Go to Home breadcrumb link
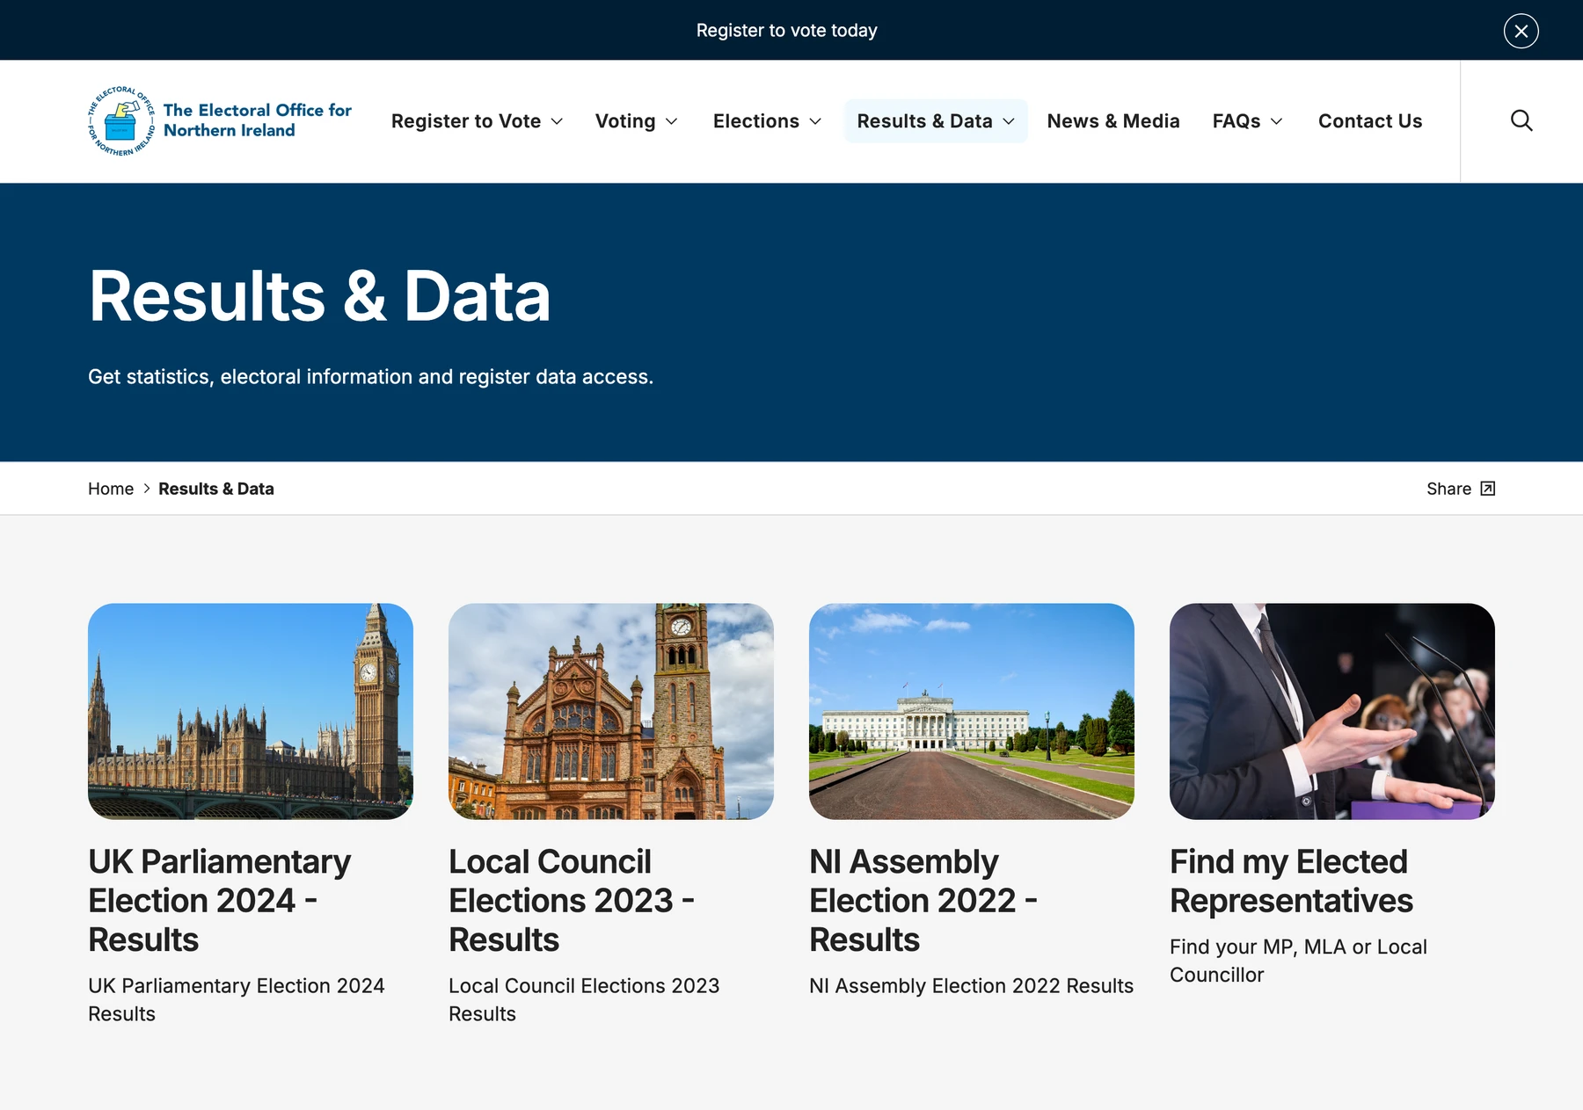Screen dimensions: 1583x1110 [111, 489]
